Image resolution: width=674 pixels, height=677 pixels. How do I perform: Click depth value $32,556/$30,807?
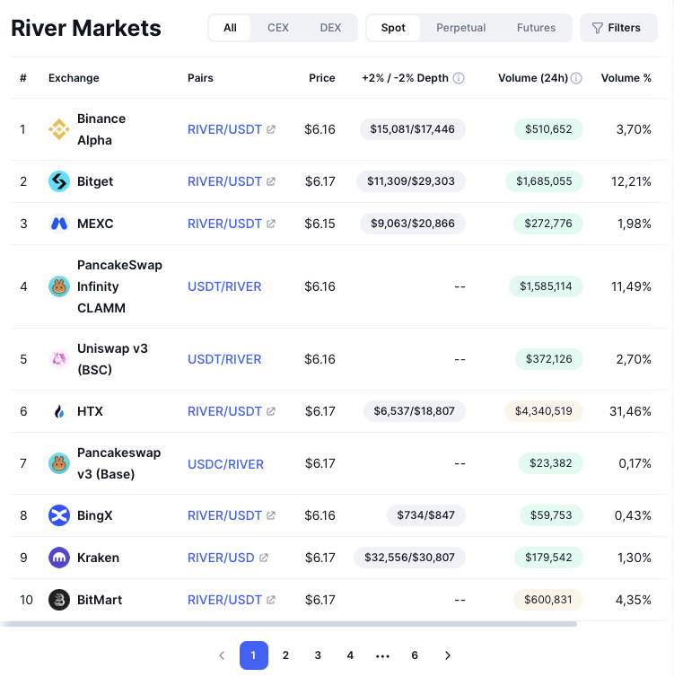click(409, 558)
